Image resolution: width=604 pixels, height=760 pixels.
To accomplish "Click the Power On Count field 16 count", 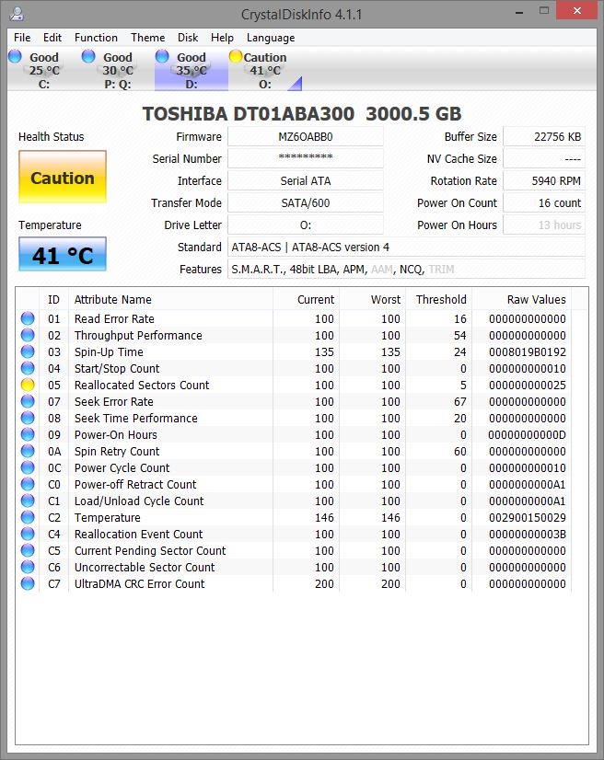I will [x=544, y=202].
